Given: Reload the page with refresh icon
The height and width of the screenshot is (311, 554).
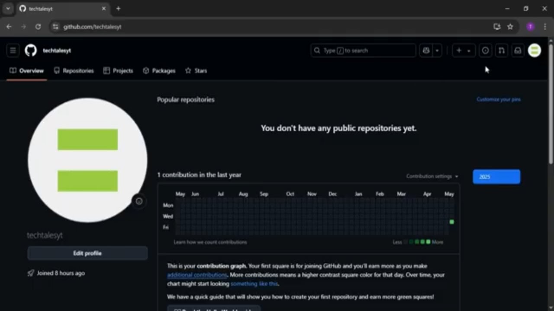Looking at the screenshot, I should pos(38,27).
